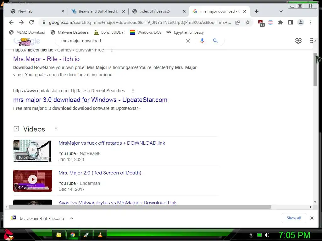This screenshot has height=241, width=322.
Task: Open the MEMZ Download bookmark
Action: pyautogui.click(x=27, y=32)
